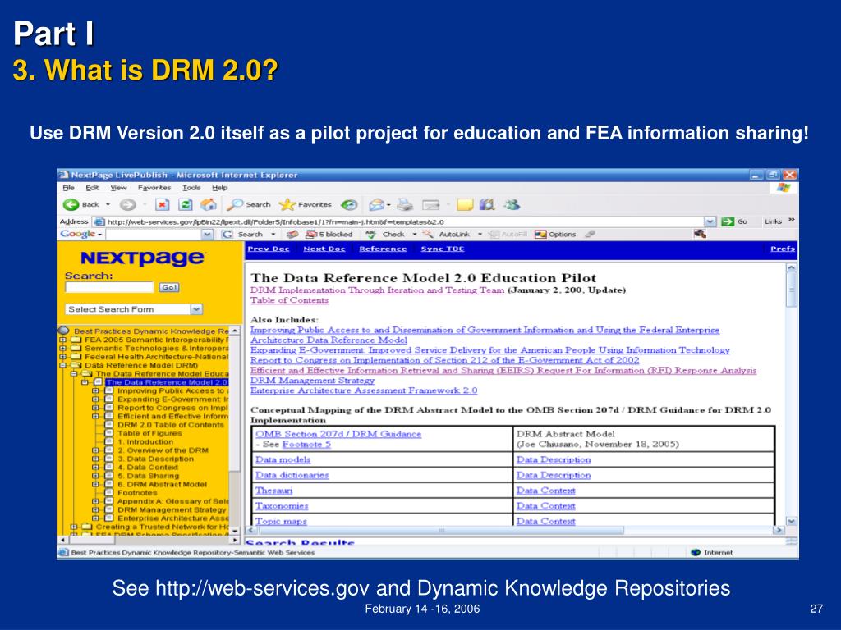Click the Next Doc link
This screenshot has width=841, height=630.
324,249
